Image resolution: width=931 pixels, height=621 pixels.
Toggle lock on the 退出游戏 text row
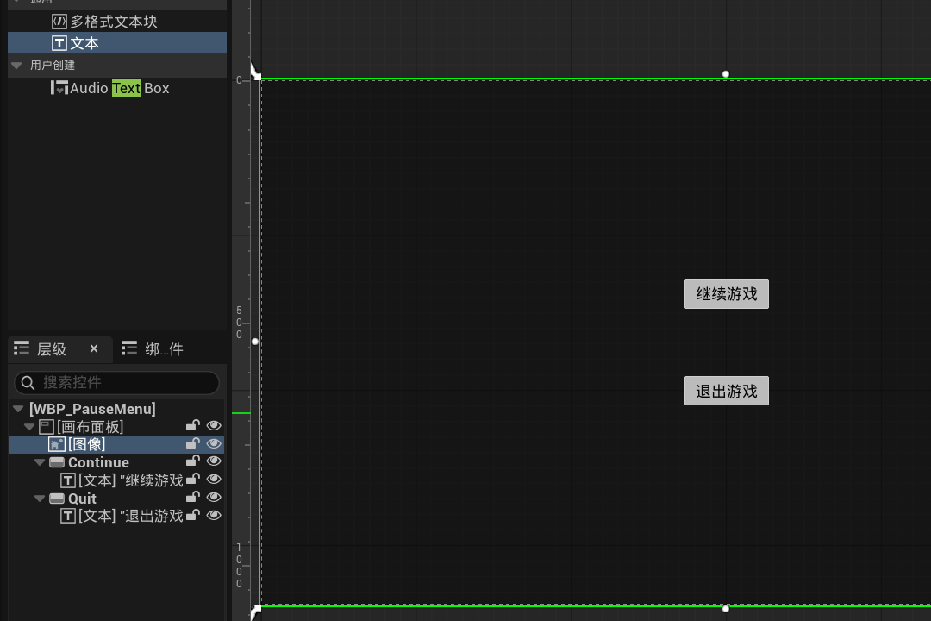(193, 515)
